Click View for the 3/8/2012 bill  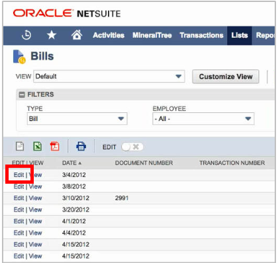[x=35, y=186]
